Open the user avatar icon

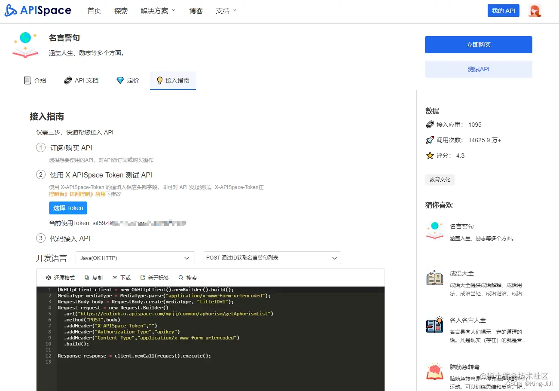[x=535, y=10]
